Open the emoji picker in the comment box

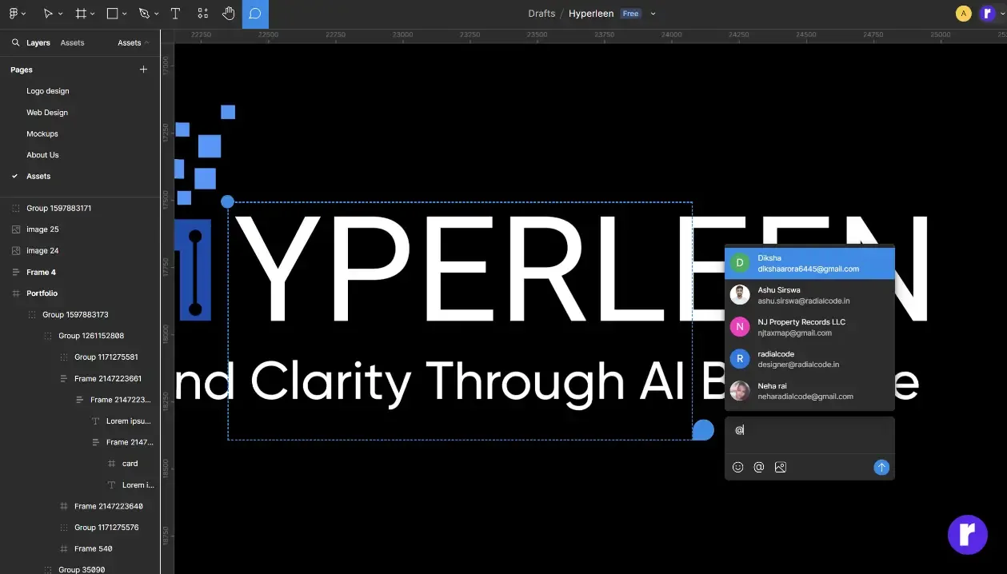click(x=738, y=468)
